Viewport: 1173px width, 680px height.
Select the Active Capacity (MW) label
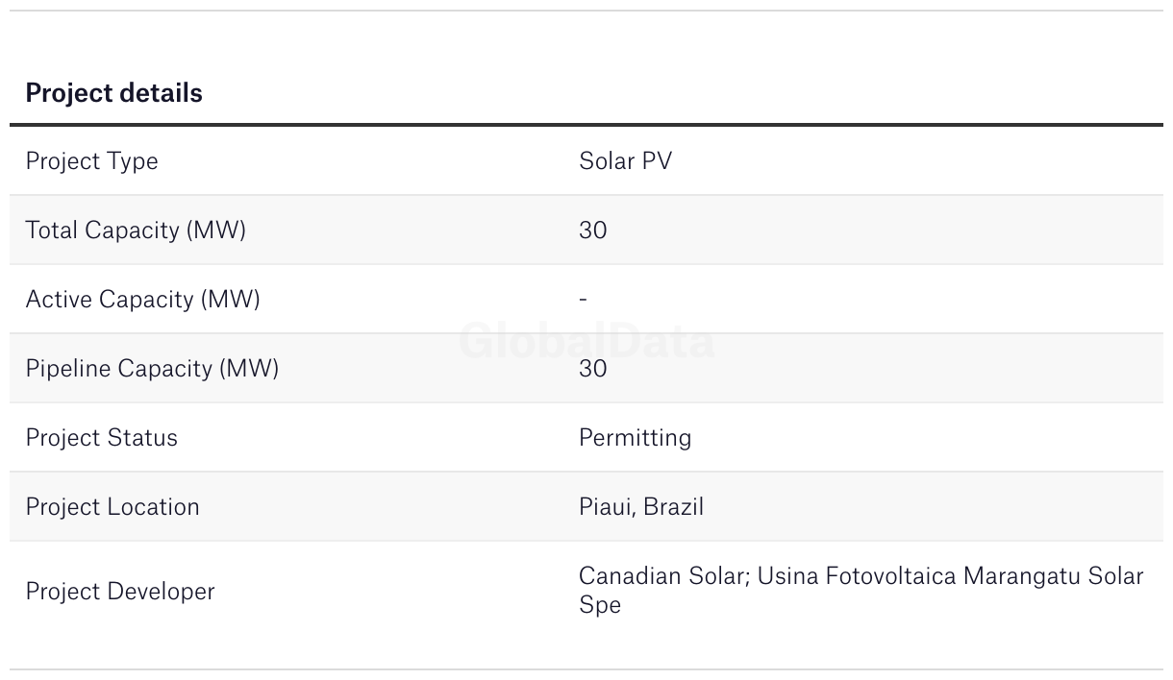[142, 300]
